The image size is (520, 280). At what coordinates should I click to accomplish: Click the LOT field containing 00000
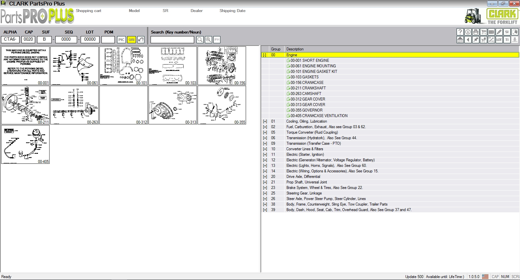[90, 39]
